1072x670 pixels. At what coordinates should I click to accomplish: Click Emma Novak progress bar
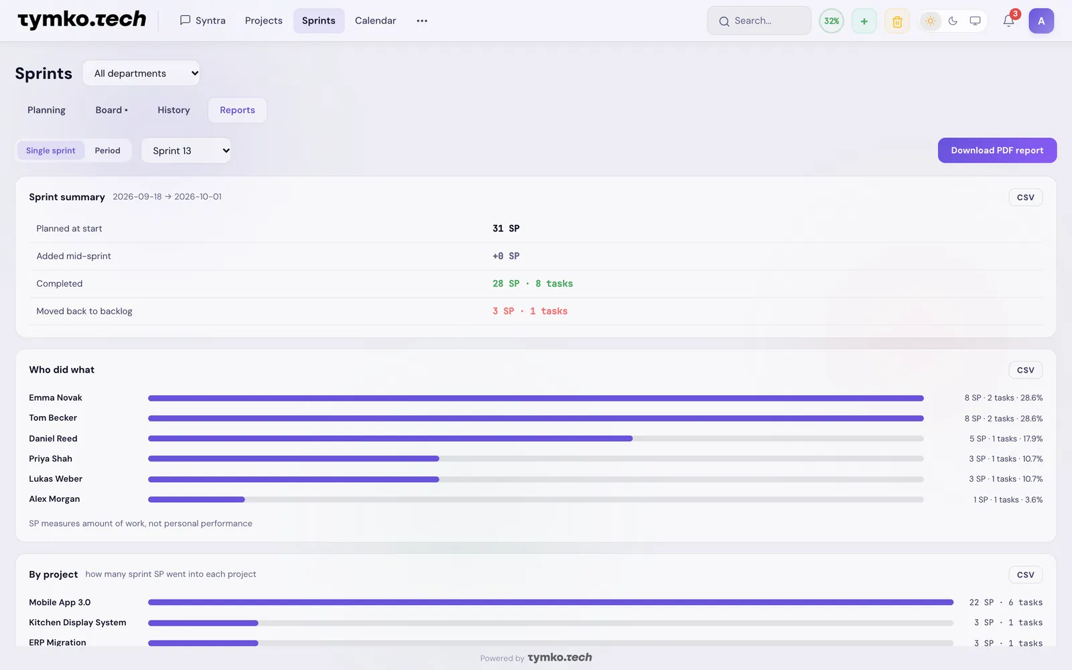click(x=536, y=398)
